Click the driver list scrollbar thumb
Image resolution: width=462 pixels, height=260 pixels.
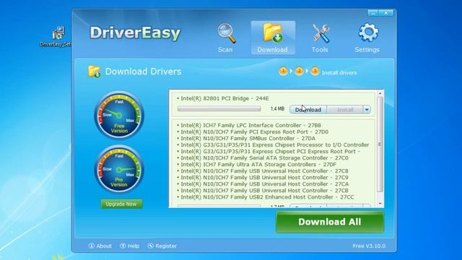click(380, 144)
